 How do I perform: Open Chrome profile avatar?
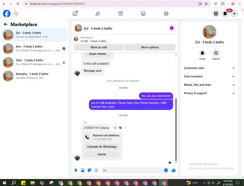click(x=233, y=3)
